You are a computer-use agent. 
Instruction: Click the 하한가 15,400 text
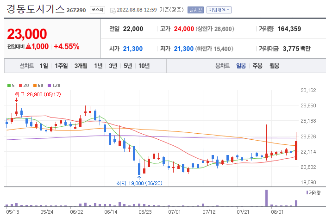[x=214, y=49]
